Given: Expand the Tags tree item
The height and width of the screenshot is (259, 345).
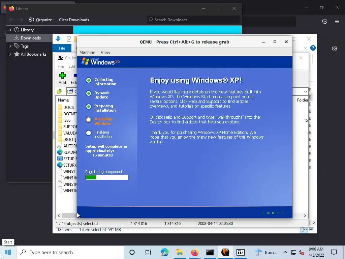Looking at the screenshot, I should [x=10, y=46].
